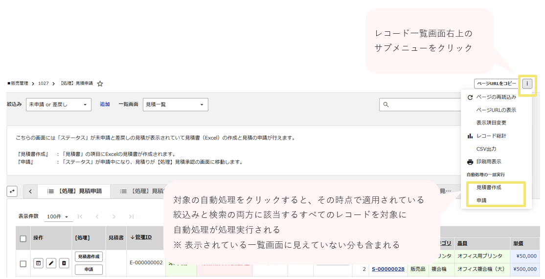This screenshot has width=545, height=279.
Task: Click the 見積書作成 button in E-000000002 row
Action: [x=89, y=257]
